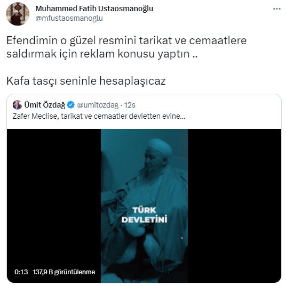Open the @umitozdag handle link
Screen dimensions: 286x286
pos(98,105)
